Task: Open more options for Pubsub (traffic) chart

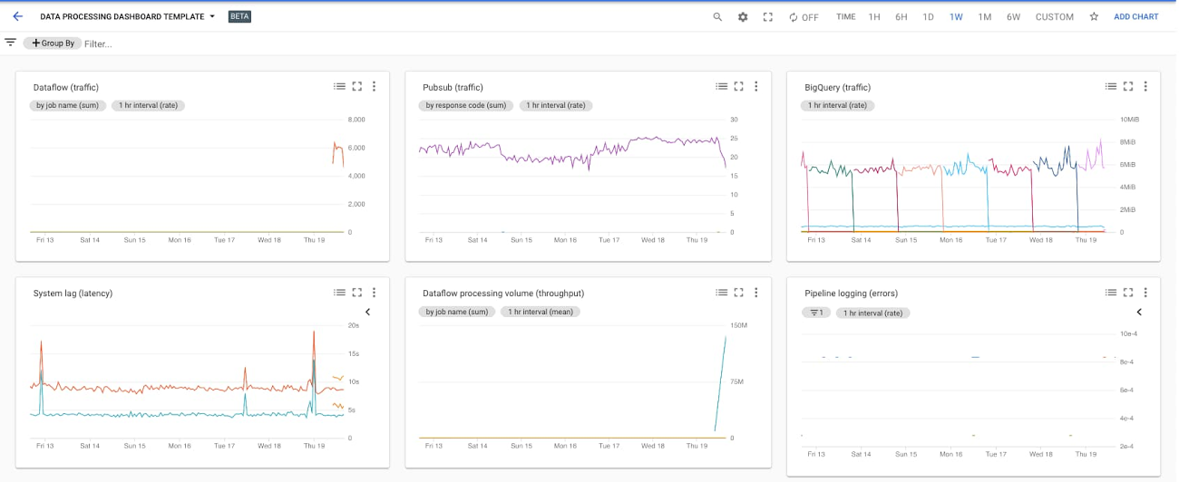Action: coord(755,87)
